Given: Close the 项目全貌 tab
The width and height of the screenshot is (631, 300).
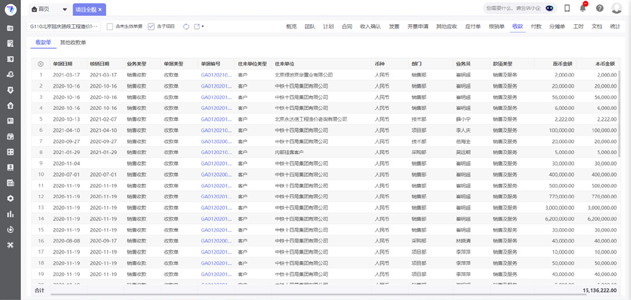Looking at the screenshot, I should [x=100, y=10].
